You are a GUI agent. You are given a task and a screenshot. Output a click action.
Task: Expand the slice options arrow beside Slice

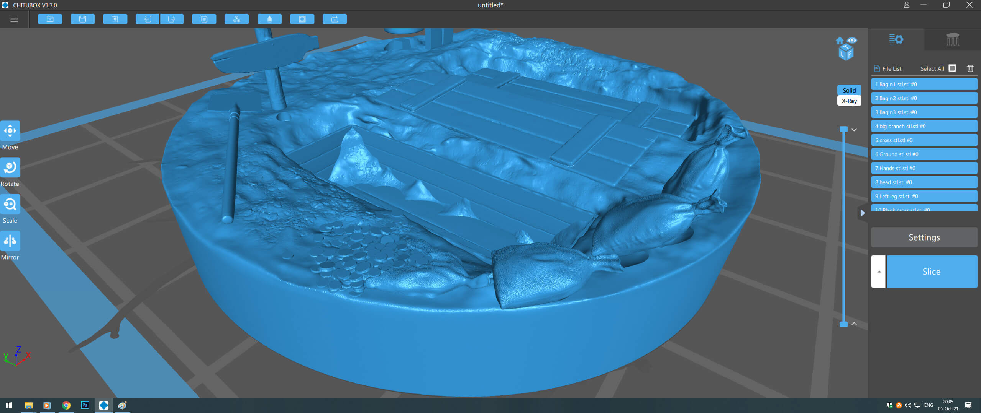[878, 272]
